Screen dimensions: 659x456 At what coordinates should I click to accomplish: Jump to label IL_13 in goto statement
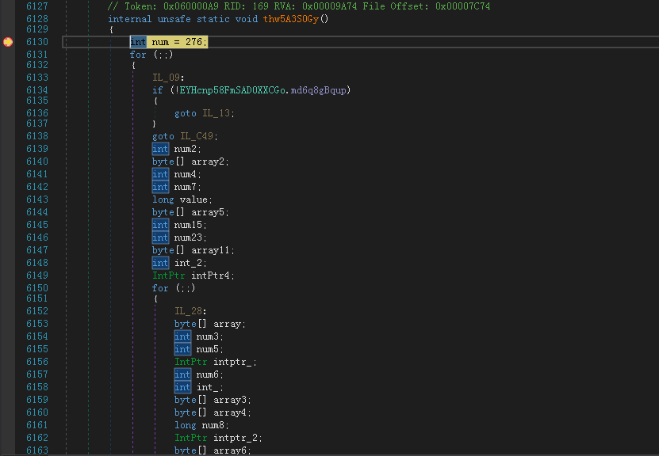(x=216, y=113)
